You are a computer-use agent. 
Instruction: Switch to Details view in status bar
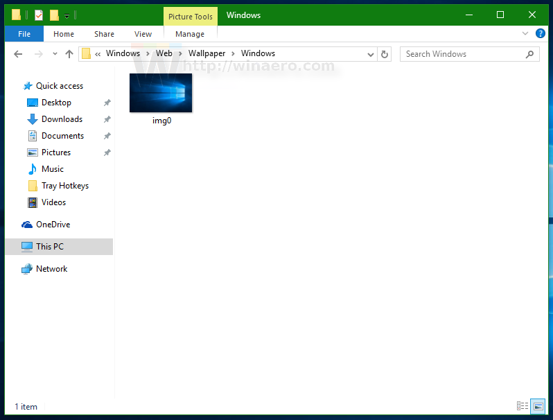[x=523, y=406]
